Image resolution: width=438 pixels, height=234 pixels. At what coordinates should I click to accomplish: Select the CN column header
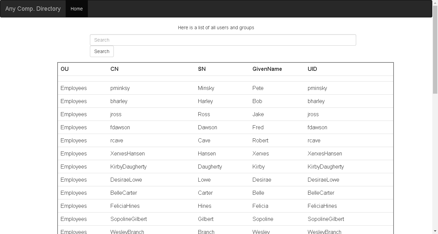point(114,69)
